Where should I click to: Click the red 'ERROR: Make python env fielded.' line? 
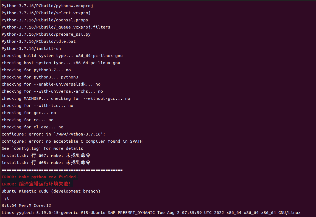(40, 177)
